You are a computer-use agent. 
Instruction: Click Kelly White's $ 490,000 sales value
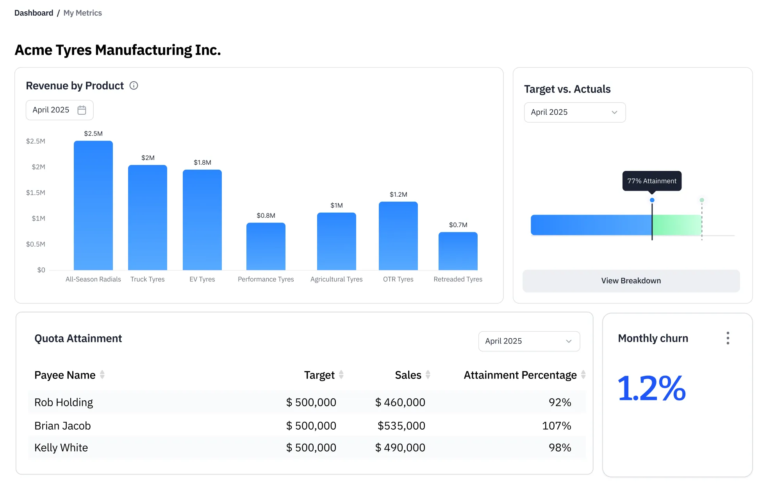click(x=400, y=448)
